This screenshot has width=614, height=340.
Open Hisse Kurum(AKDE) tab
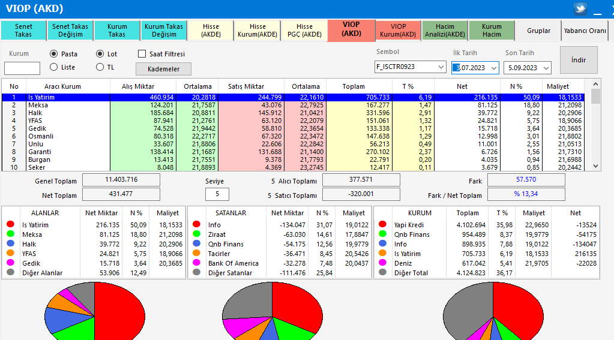click(257, 31)
